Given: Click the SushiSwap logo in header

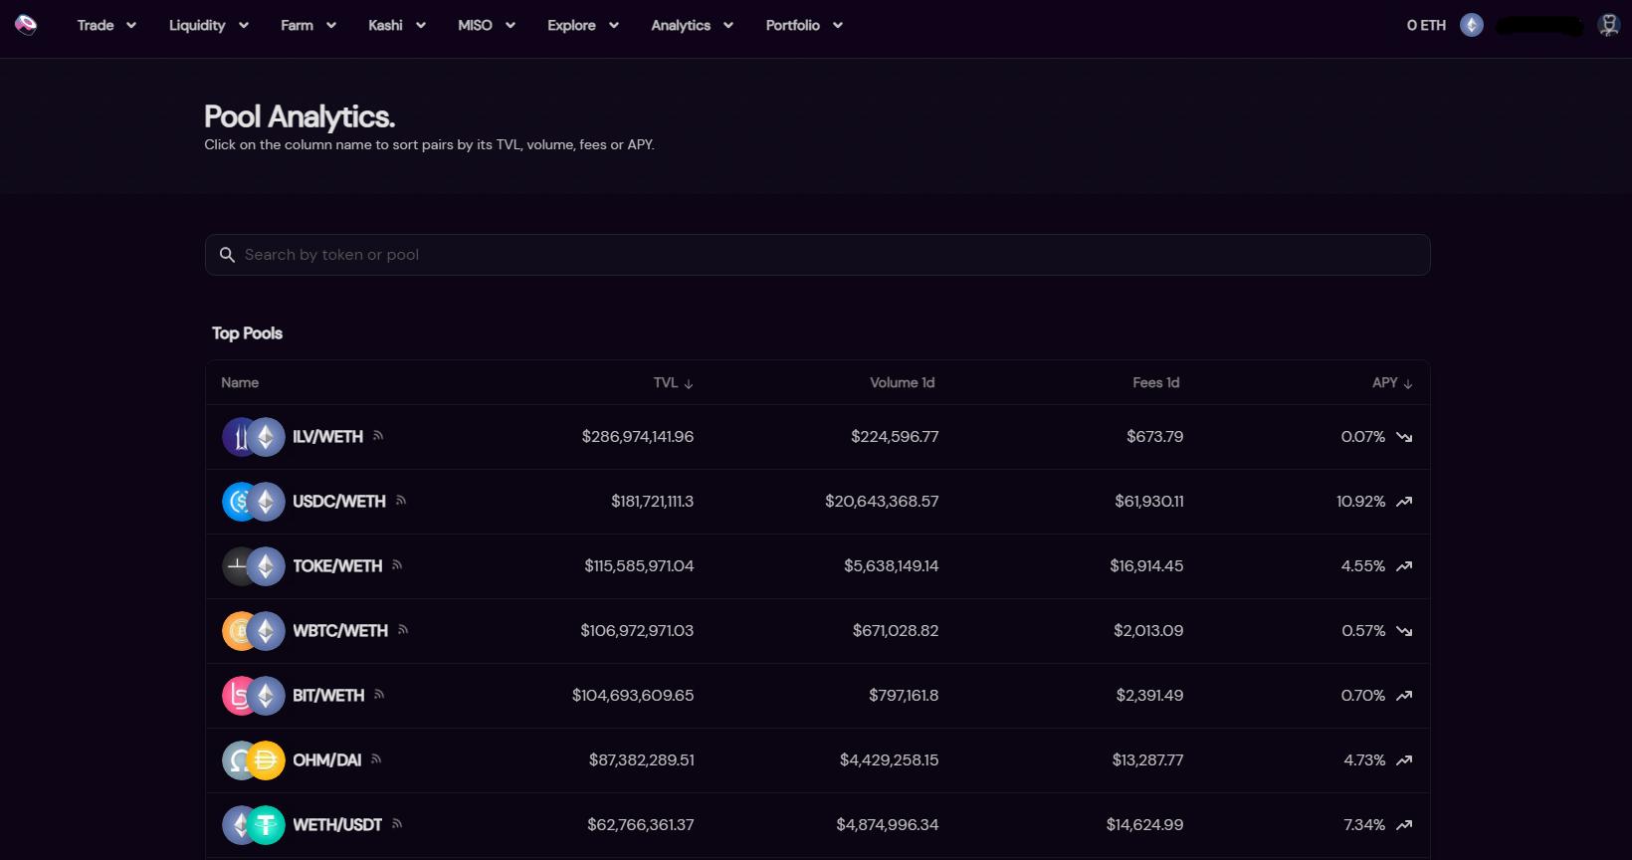Looking at the screenshot, I should pos(27,25).
